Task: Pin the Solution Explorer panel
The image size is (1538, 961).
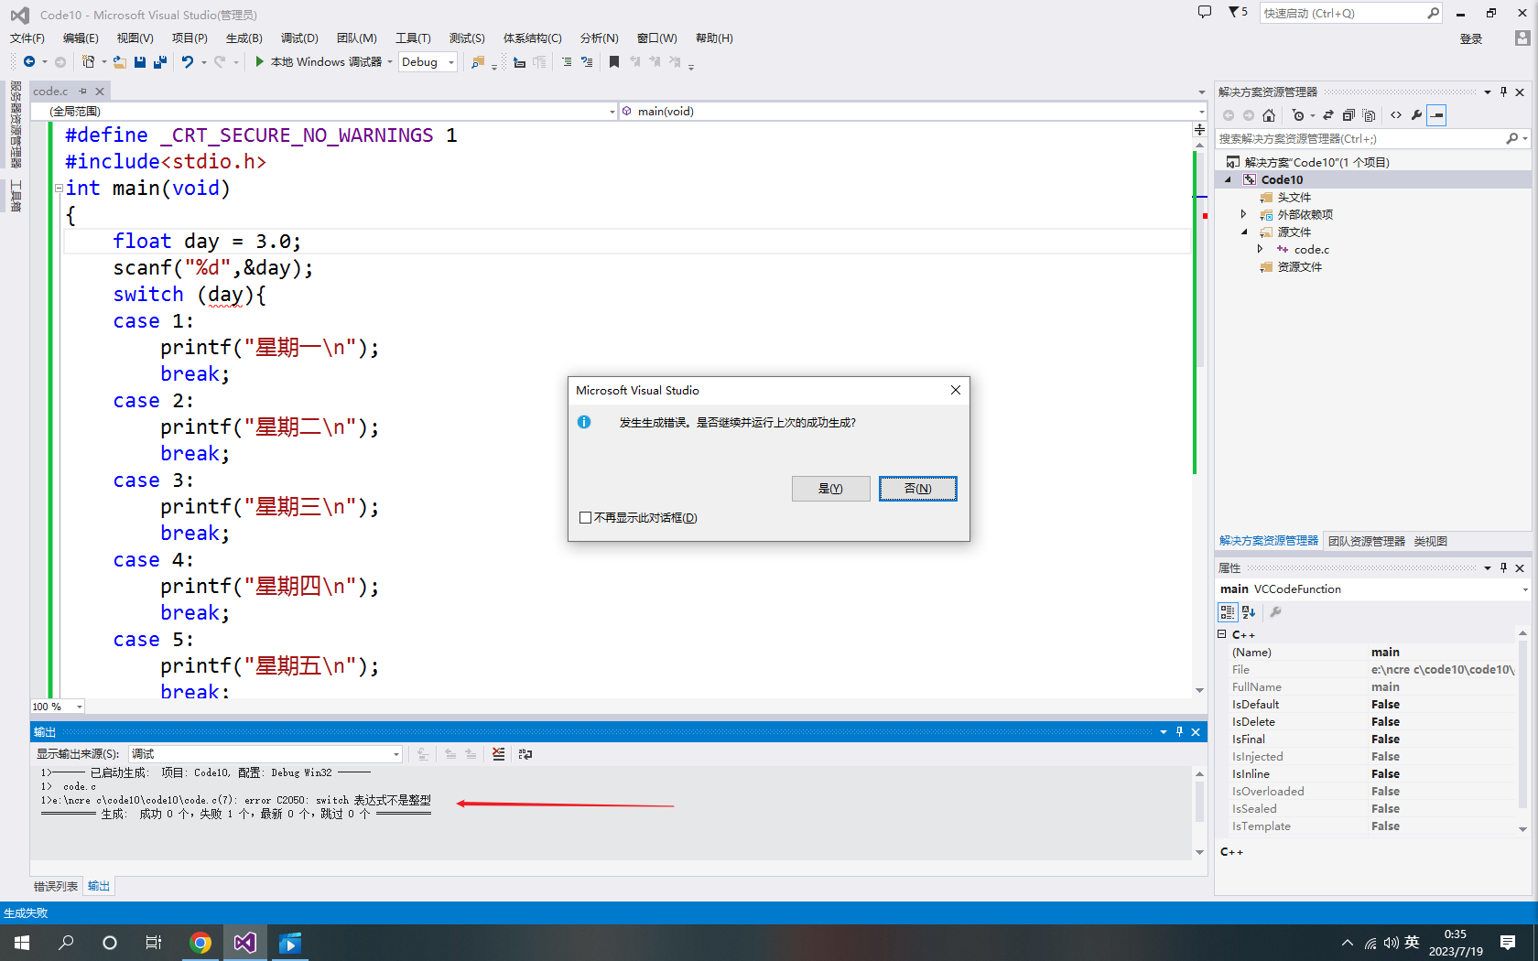Action: [1503, 92]
